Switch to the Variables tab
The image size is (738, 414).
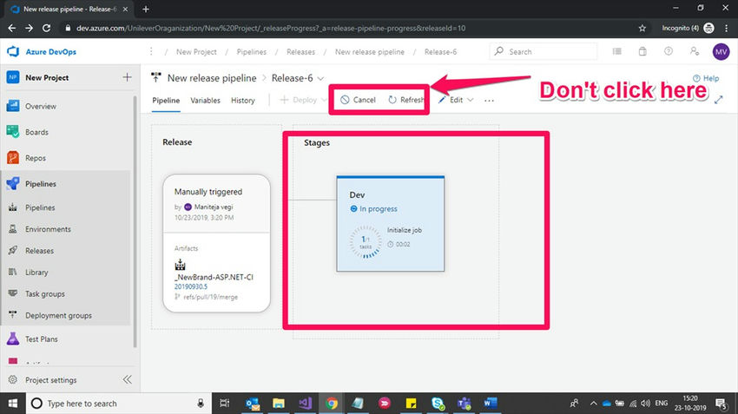coord(205,100)
